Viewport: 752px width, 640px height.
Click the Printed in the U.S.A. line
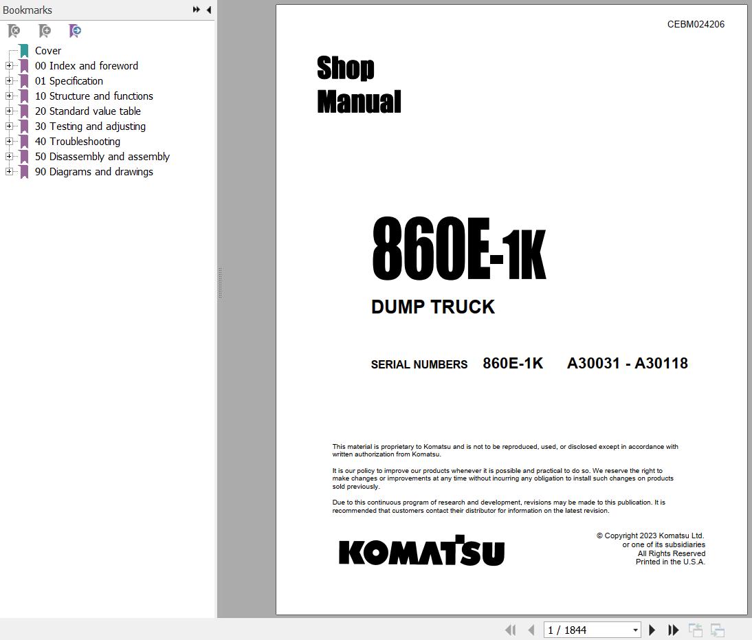pyautogui.click(x=670, y=562)
